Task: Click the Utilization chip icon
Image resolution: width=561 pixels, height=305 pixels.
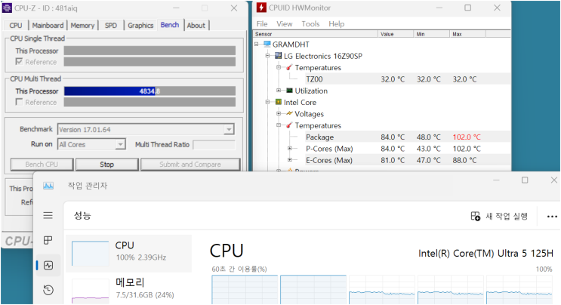Action: pos(289,91)
